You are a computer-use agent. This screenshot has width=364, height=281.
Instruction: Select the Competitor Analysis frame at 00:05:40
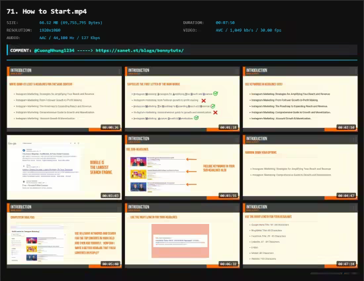[64, 236]
